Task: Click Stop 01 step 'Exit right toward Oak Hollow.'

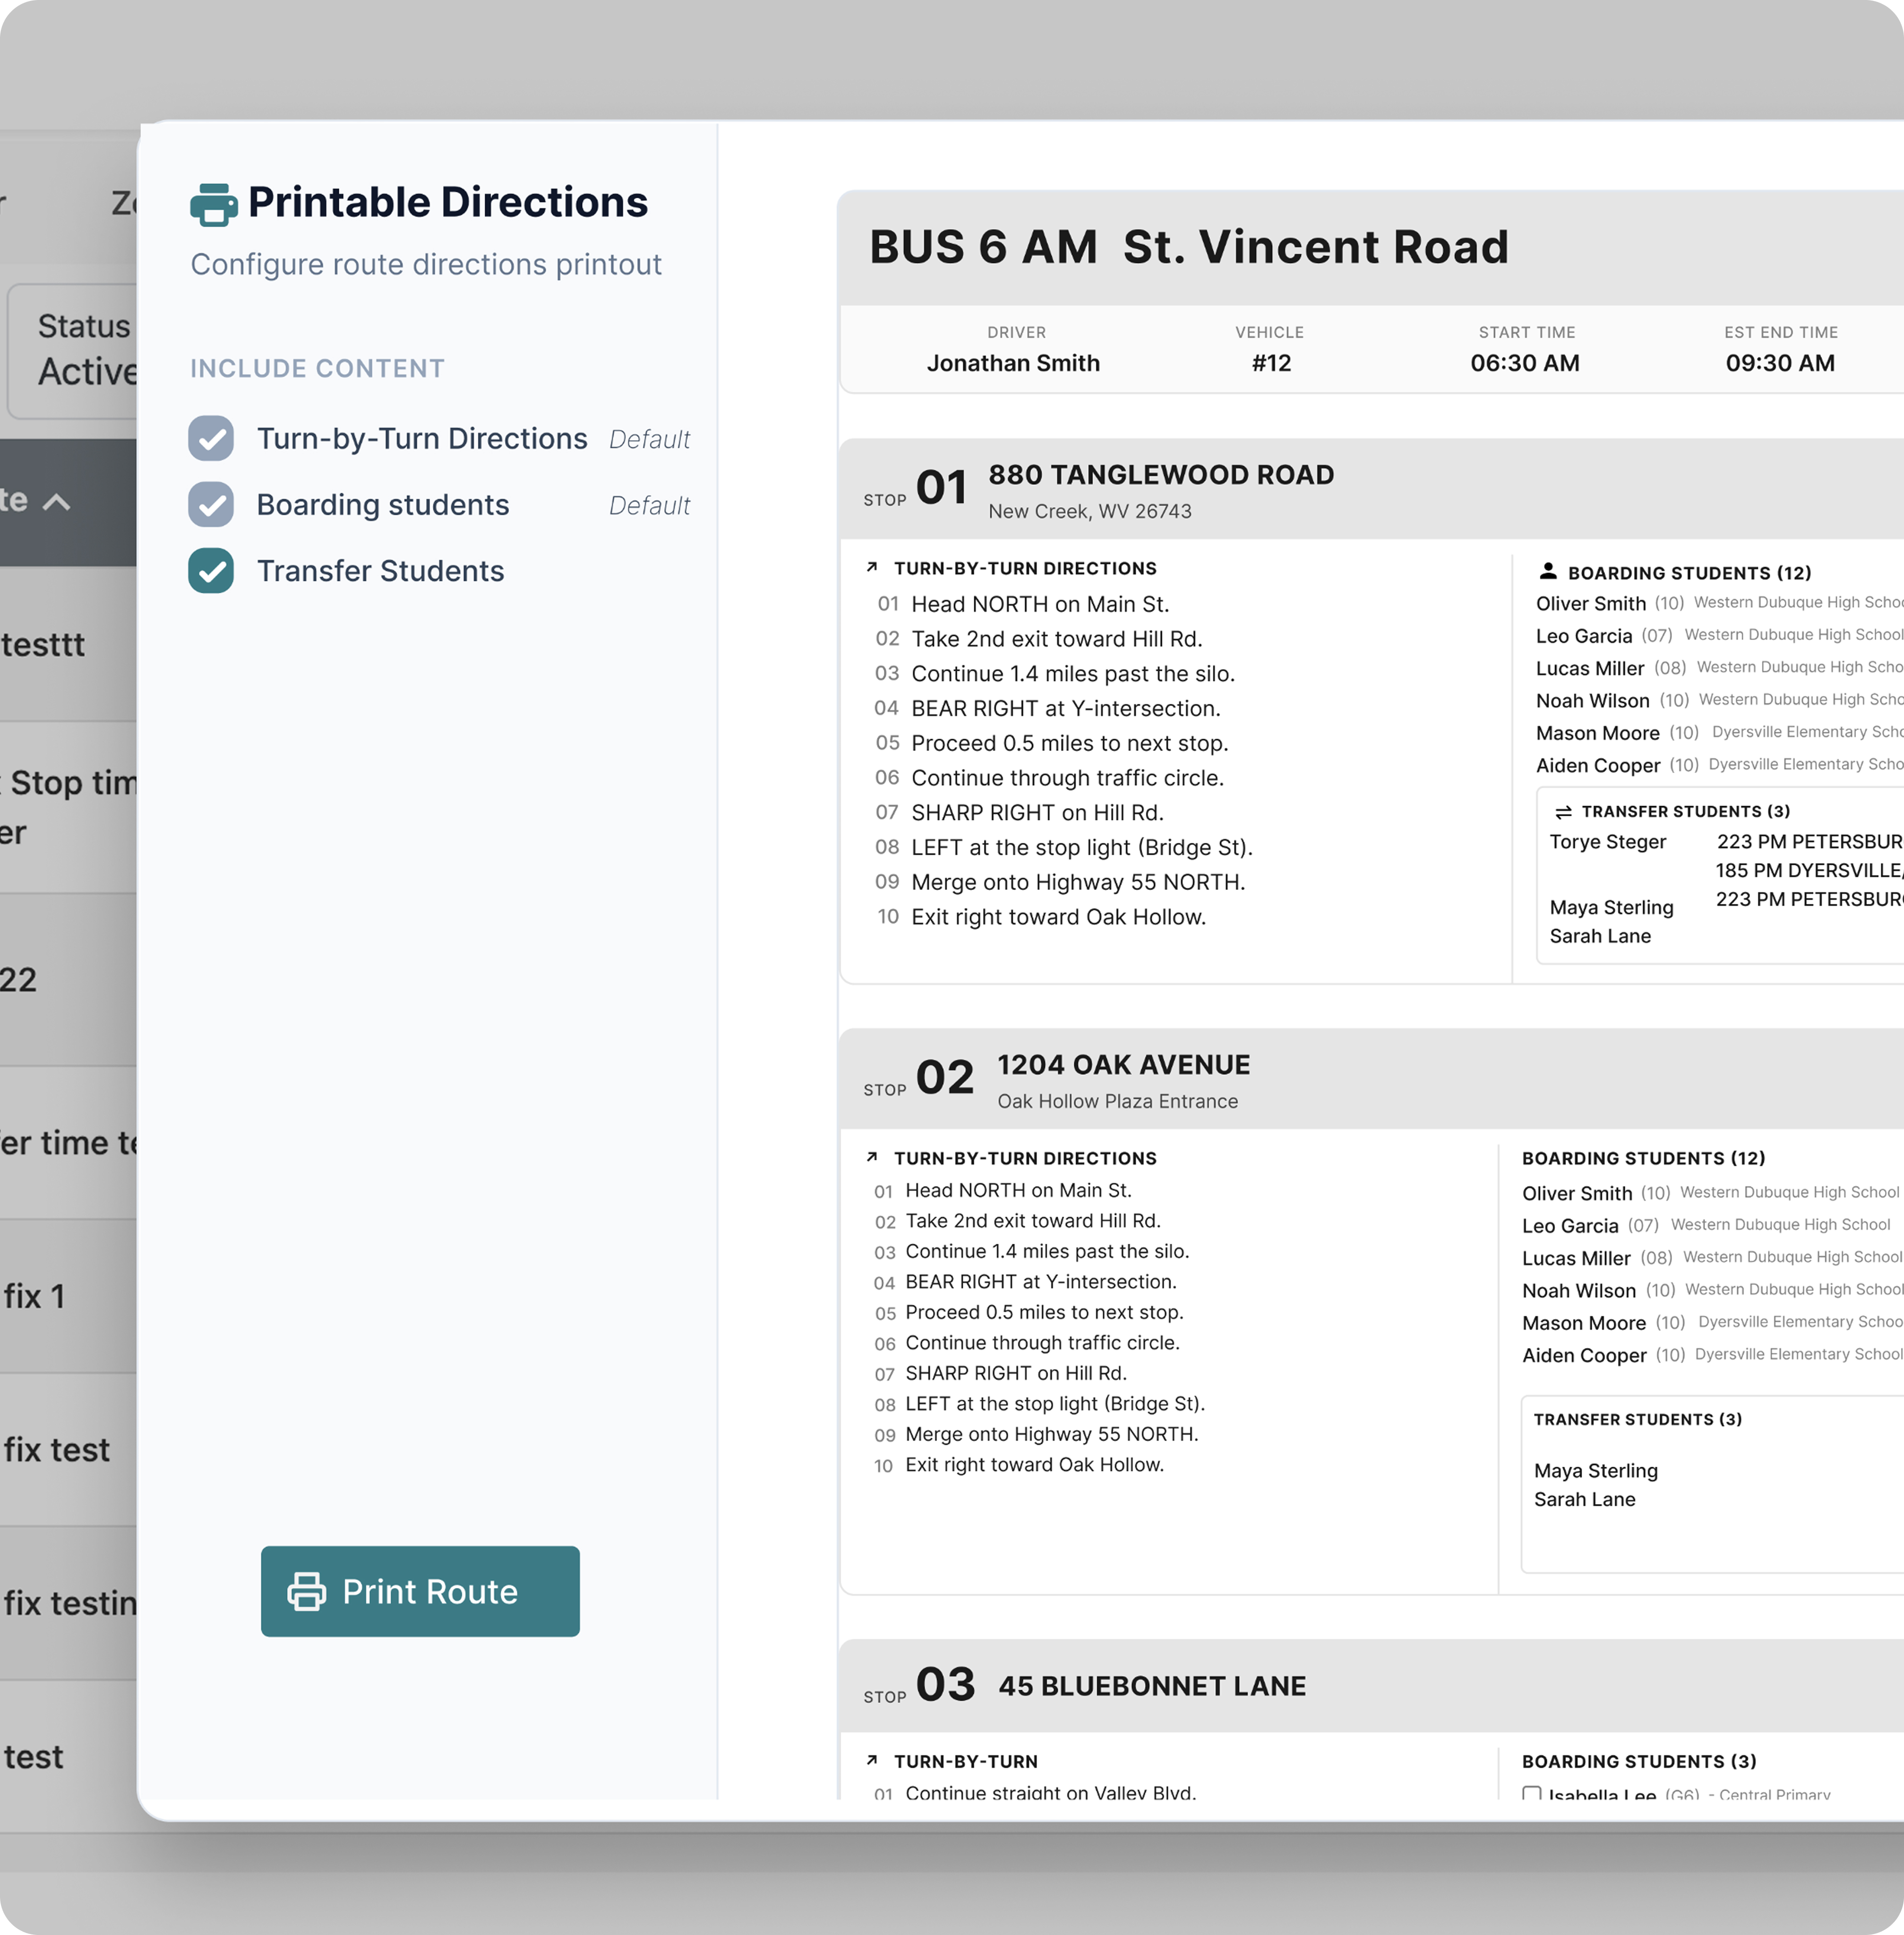Action: 1058,917
